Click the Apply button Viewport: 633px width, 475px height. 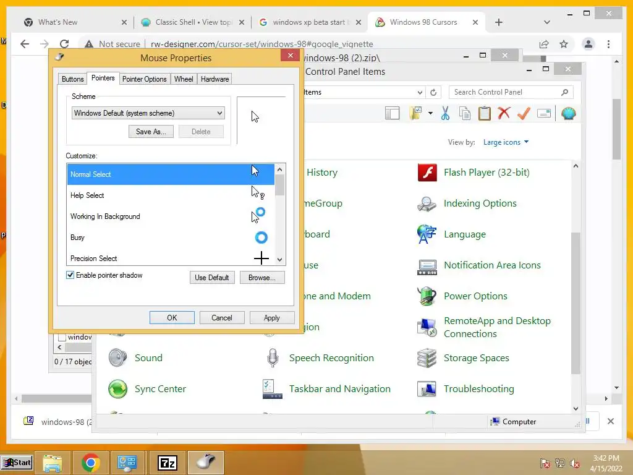tap(272, 318)
